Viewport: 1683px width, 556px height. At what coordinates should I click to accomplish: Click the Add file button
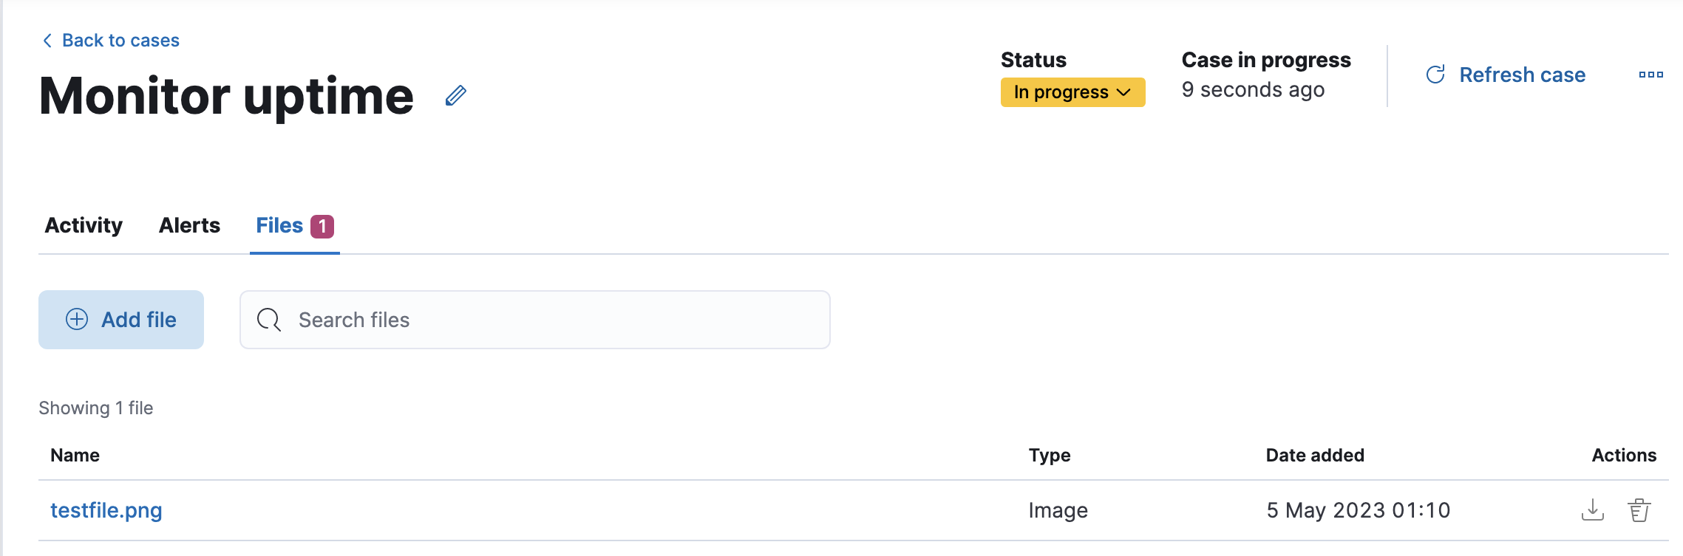(x=121, y=320)
